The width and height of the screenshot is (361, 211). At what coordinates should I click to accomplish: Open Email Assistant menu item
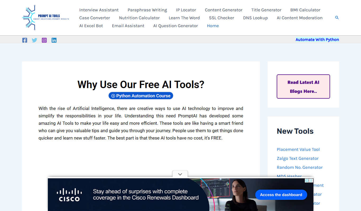(x=128, y=26)
